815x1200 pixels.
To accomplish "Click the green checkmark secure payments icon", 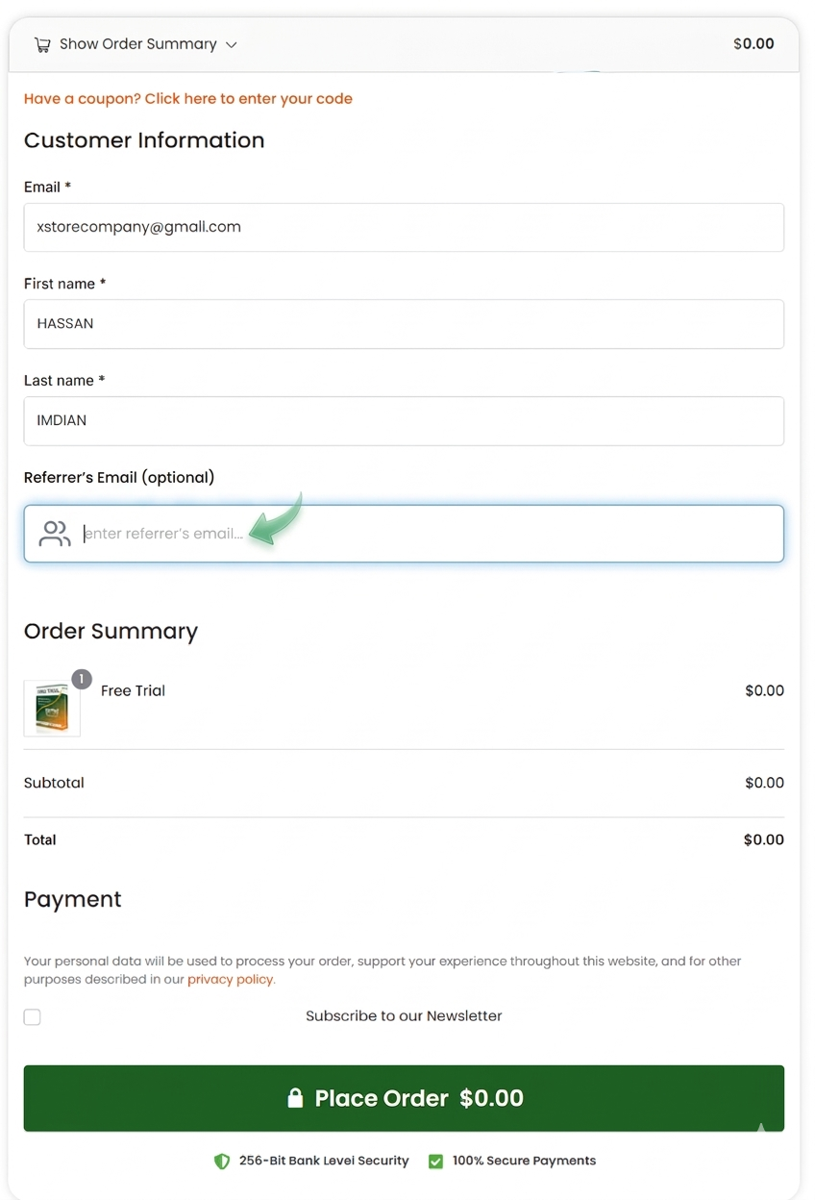I will point(435,1161).
